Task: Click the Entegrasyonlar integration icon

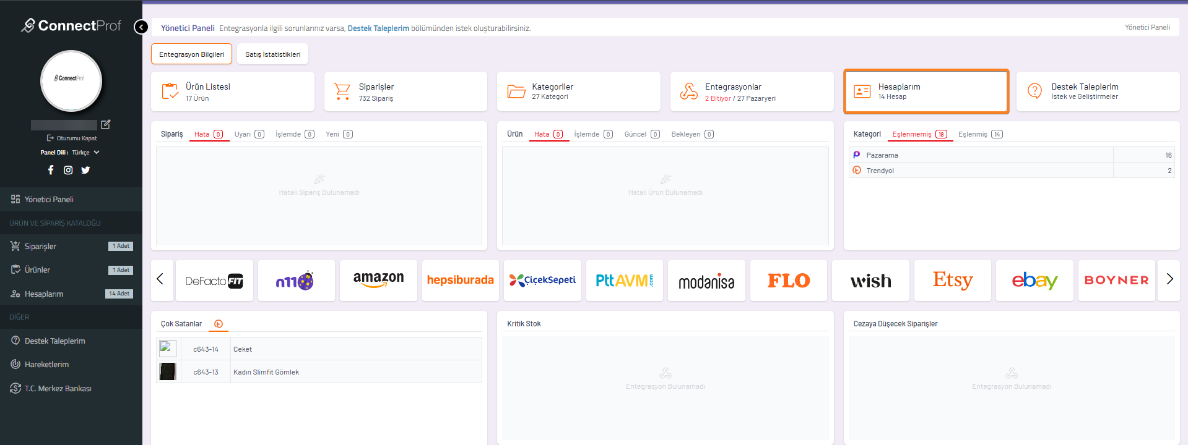Action: coord(689,91)
